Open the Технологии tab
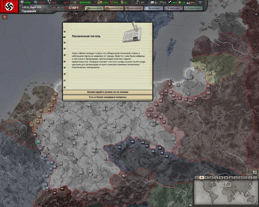 (134, 8)
